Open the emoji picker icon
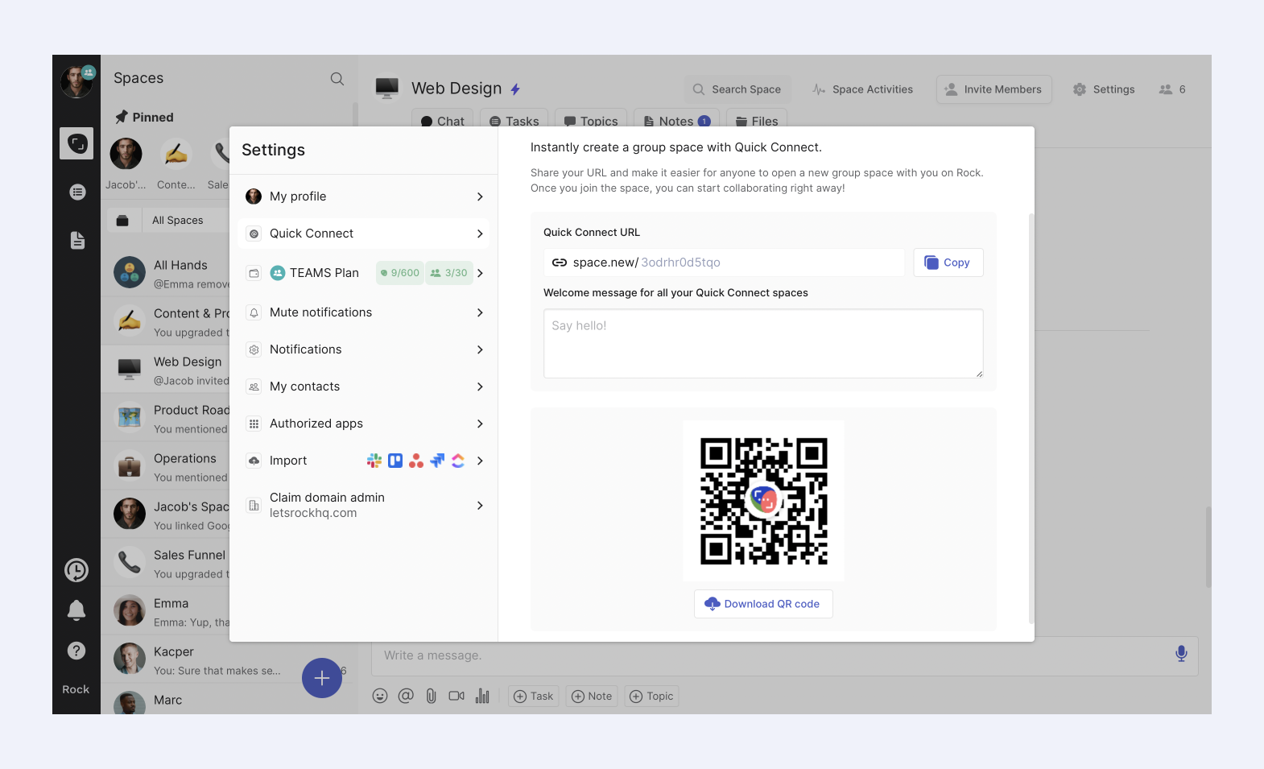This screenshot has width=1264, height=769. pos(380,697)
